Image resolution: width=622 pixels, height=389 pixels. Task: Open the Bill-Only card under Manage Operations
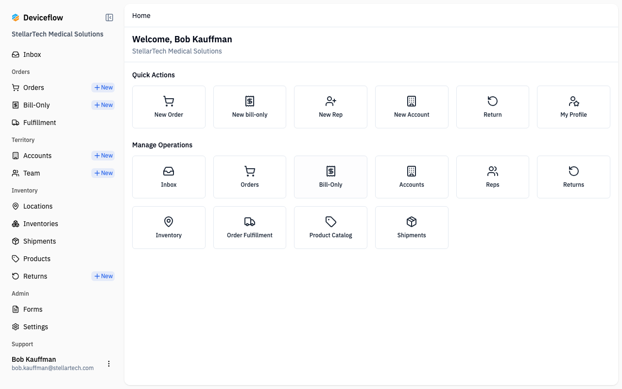[330, 177]
